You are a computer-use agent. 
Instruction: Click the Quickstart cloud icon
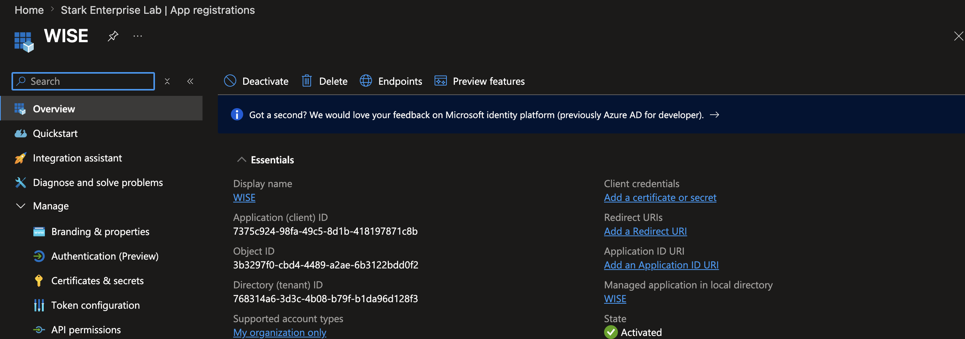coord(20,133)
